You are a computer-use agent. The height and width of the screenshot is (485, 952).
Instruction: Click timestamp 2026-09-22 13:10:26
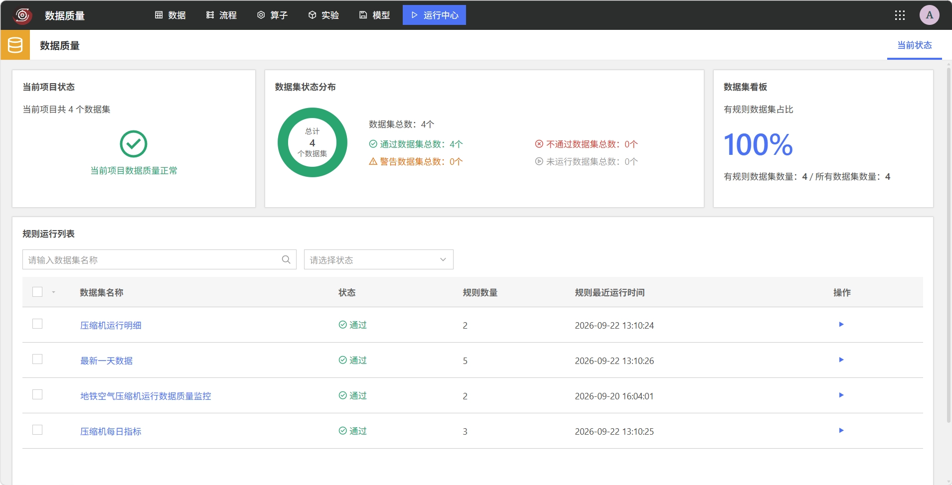pyautogui.click(x=614, y=361)
